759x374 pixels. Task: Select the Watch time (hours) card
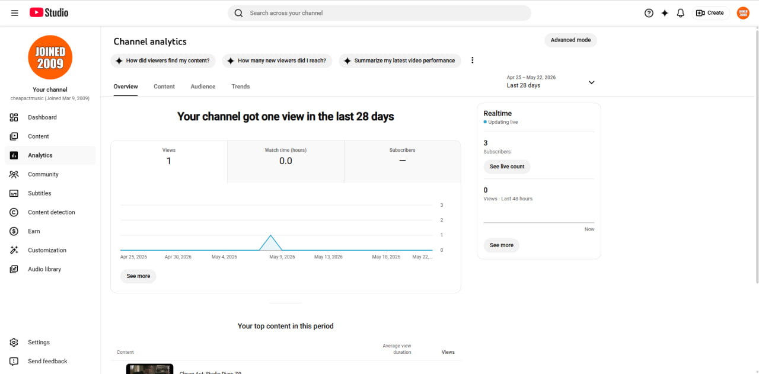coord(286,161)
